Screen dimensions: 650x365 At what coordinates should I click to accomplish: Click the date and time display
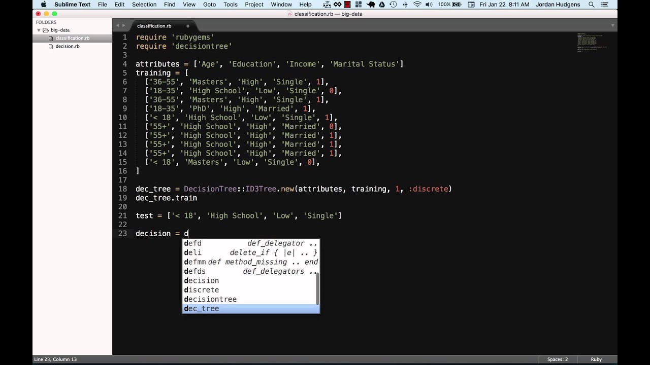click(x=503, y=5)
